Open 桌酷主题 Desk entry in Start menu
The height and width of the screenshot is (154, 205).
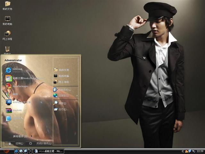click(24, 78)
